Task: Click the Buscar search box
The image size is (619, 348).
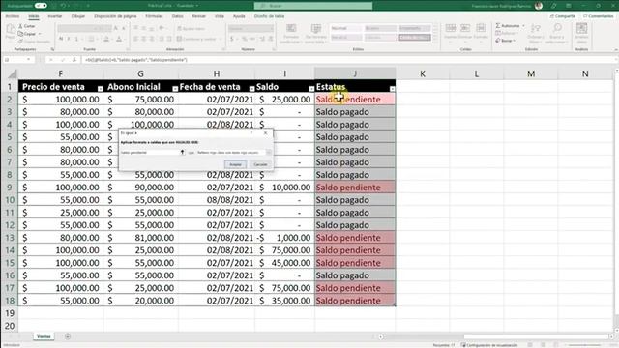Action: coord(313,6)
